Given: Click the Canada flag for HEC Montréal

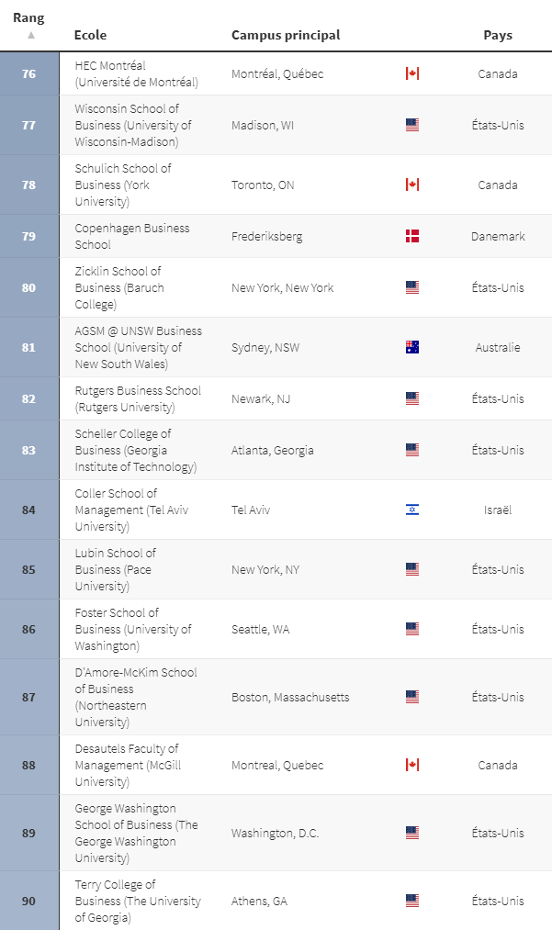Looking at the screenshot, I should (x=411, y=73).
